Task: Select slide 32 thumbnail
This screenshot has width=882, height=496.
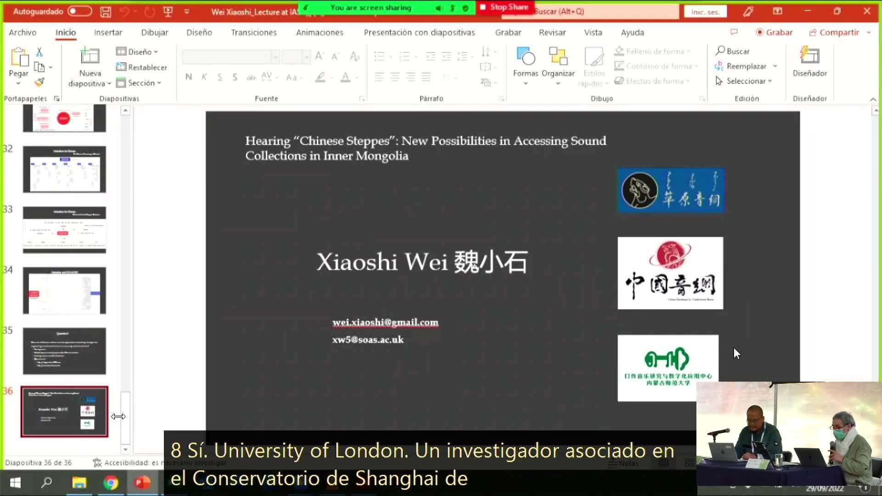Action: 64,169
